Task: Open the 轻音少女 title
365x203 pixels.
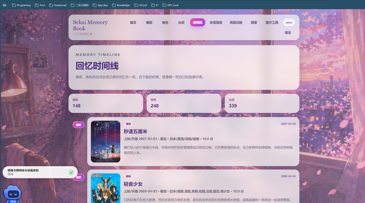Action: tap(133, 184)
